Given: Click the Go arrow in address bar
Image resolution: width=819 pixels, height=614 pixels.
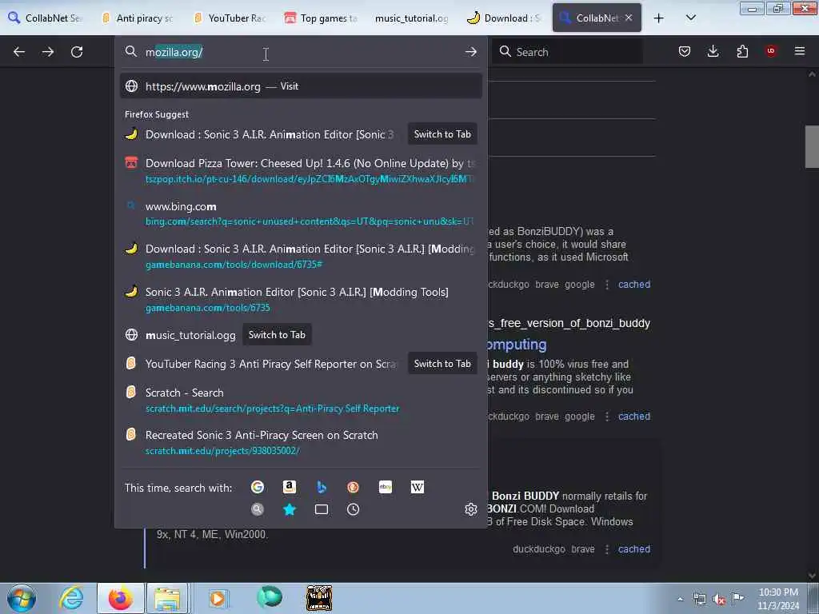Looking at the screenshot, I should click(x=470, y=52).
